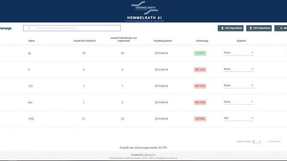Image resolution: width=287 pixels, height=161 pixels.
Task: Focus the Charge search input field
Action: [72, 28]
